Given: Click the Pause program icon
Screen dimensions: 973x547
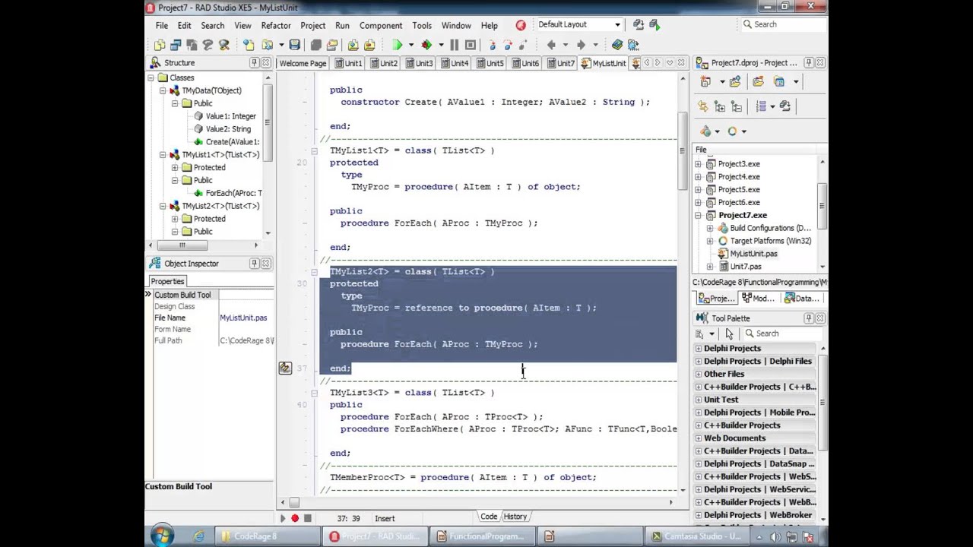Looking at the screenshot, I should click(454, 45).
